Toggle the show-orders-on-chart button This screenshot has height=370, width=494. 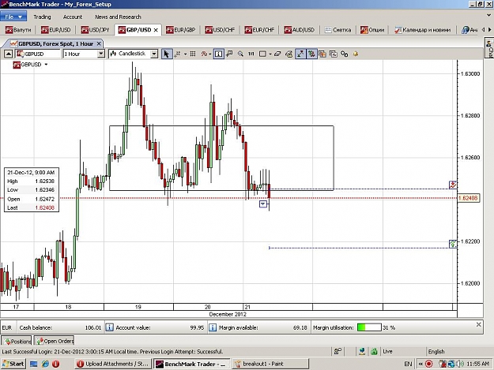311,54
